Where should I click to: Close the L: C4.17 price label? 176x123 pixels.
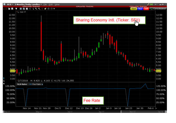click(x=17, y=12)
